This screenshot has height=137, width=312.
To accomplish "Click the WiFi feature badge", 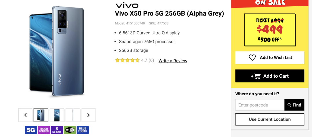I will click(x=70, y=130).
